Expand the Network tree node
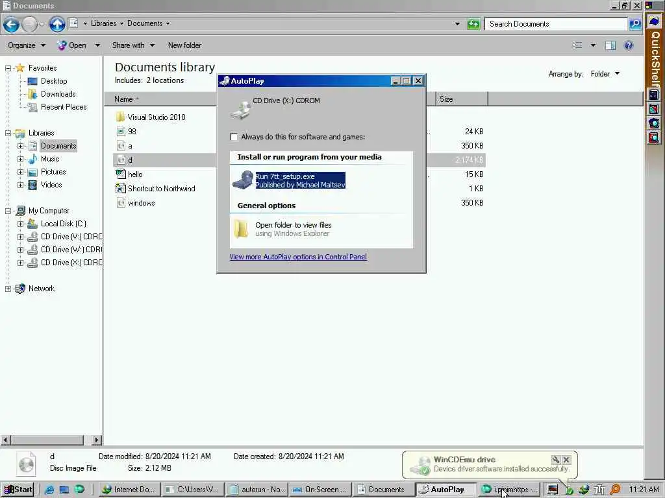665x498 pixels. (x=8, y=289)
